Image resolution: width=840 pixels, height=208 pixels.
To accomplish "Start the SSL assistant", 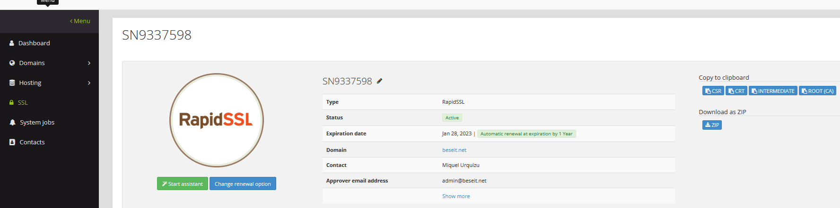I will coord(182,184).
